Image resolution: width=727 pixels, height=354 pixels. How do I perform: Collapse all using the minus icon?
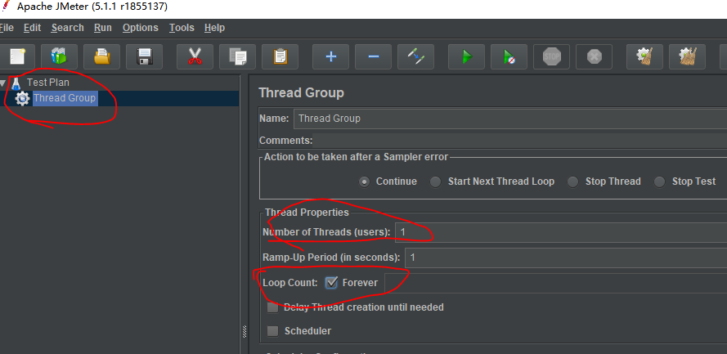coord(373,57)
